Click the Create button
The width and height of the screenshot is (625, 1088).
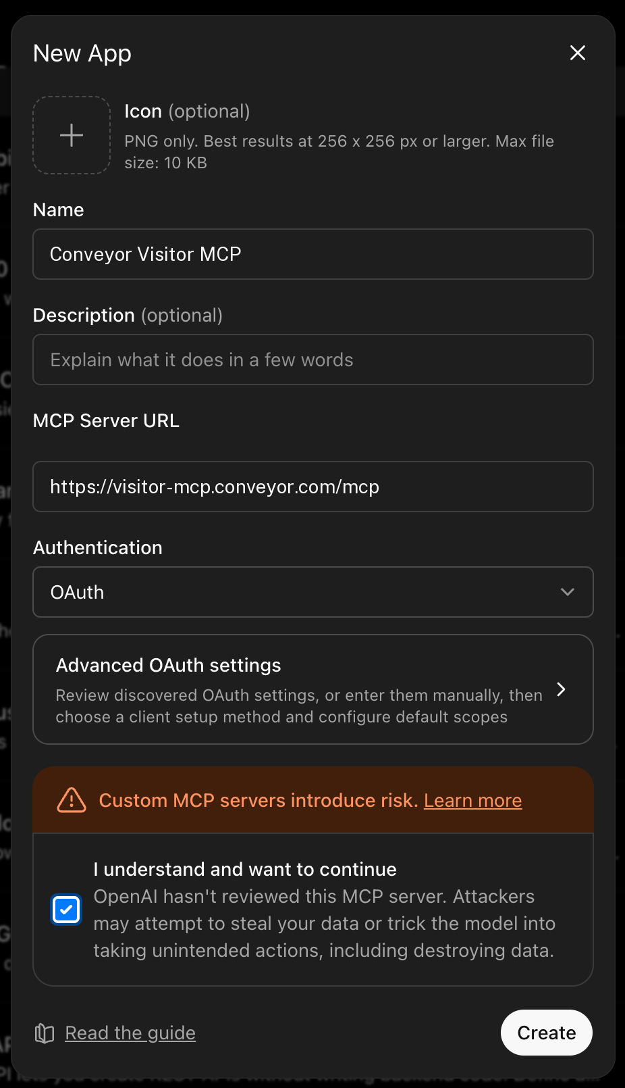[x=547, y=1033]
